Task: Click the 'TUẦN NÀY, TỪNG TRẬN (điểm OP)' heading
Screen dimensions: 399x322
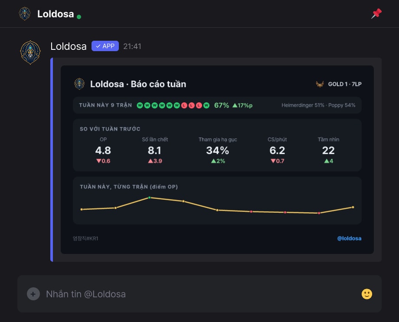Action: tap(129, 187)
